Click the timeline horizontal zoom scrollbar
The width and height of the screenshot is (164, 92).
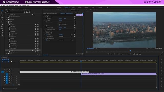pyautogui.click(x=9, y=89)
